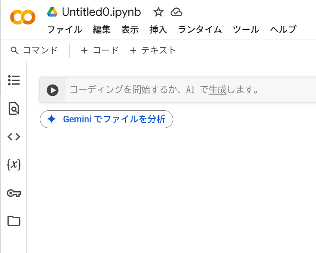Open the table of contents sidebar icon
Viewport: 316px width, 253px height.
14,80
